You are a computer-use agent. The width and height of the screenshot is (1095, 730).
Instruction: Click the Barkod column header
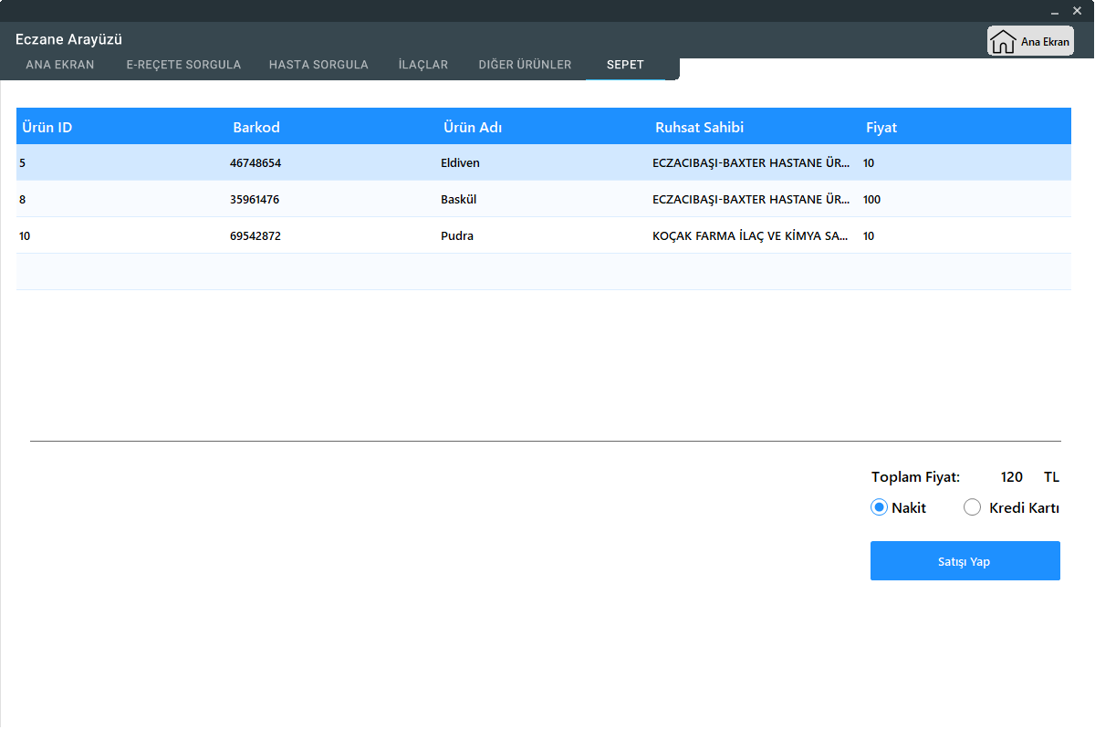[x=256, y=128]
